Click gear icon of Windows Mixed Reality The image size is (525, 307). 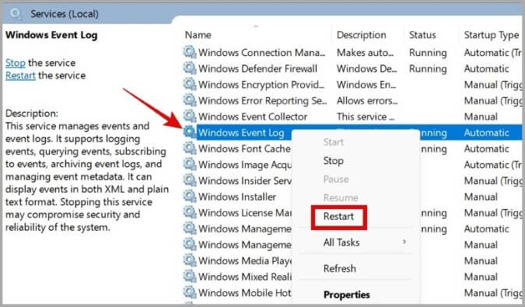tap(190, 277)
